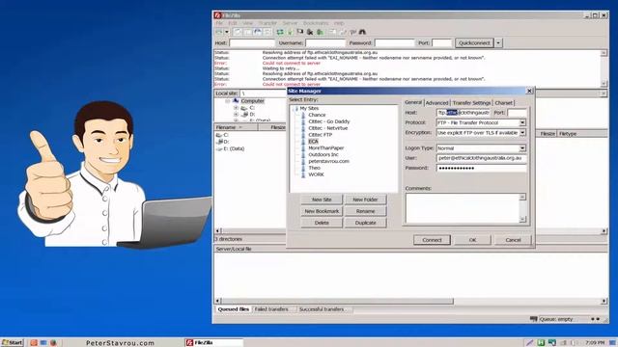618x347 pixels.
Task: Toggle the message log display icon
Action: coord(238,32)
